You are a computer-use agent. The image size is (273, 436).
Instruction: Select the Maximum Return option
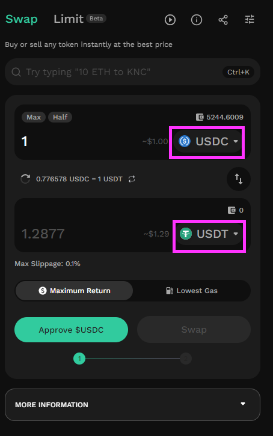74,291
